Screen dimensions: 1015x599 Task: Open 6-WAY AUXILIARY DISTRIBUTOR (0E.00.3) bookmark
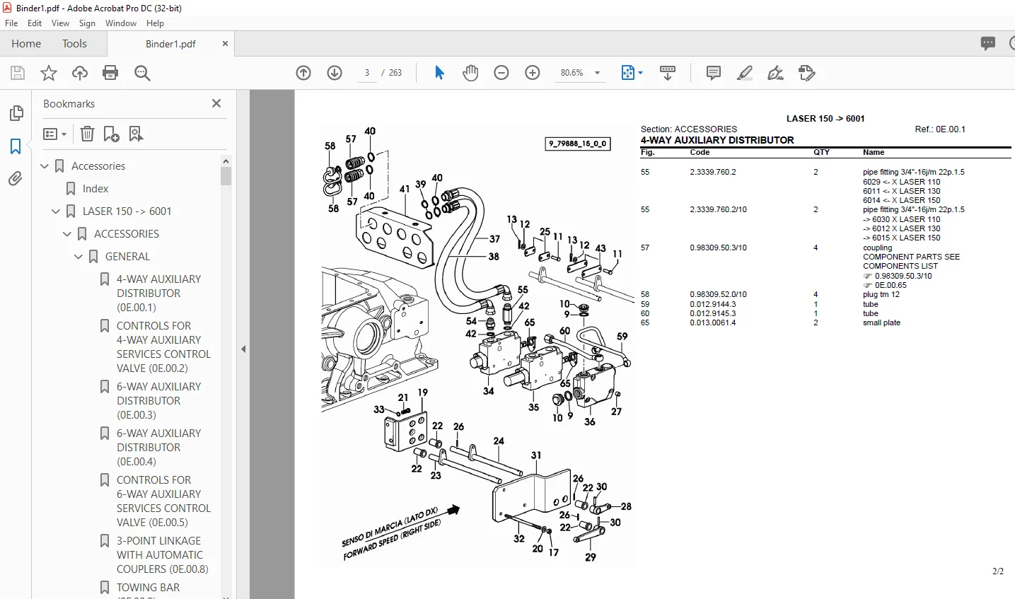tap(159, 401)
